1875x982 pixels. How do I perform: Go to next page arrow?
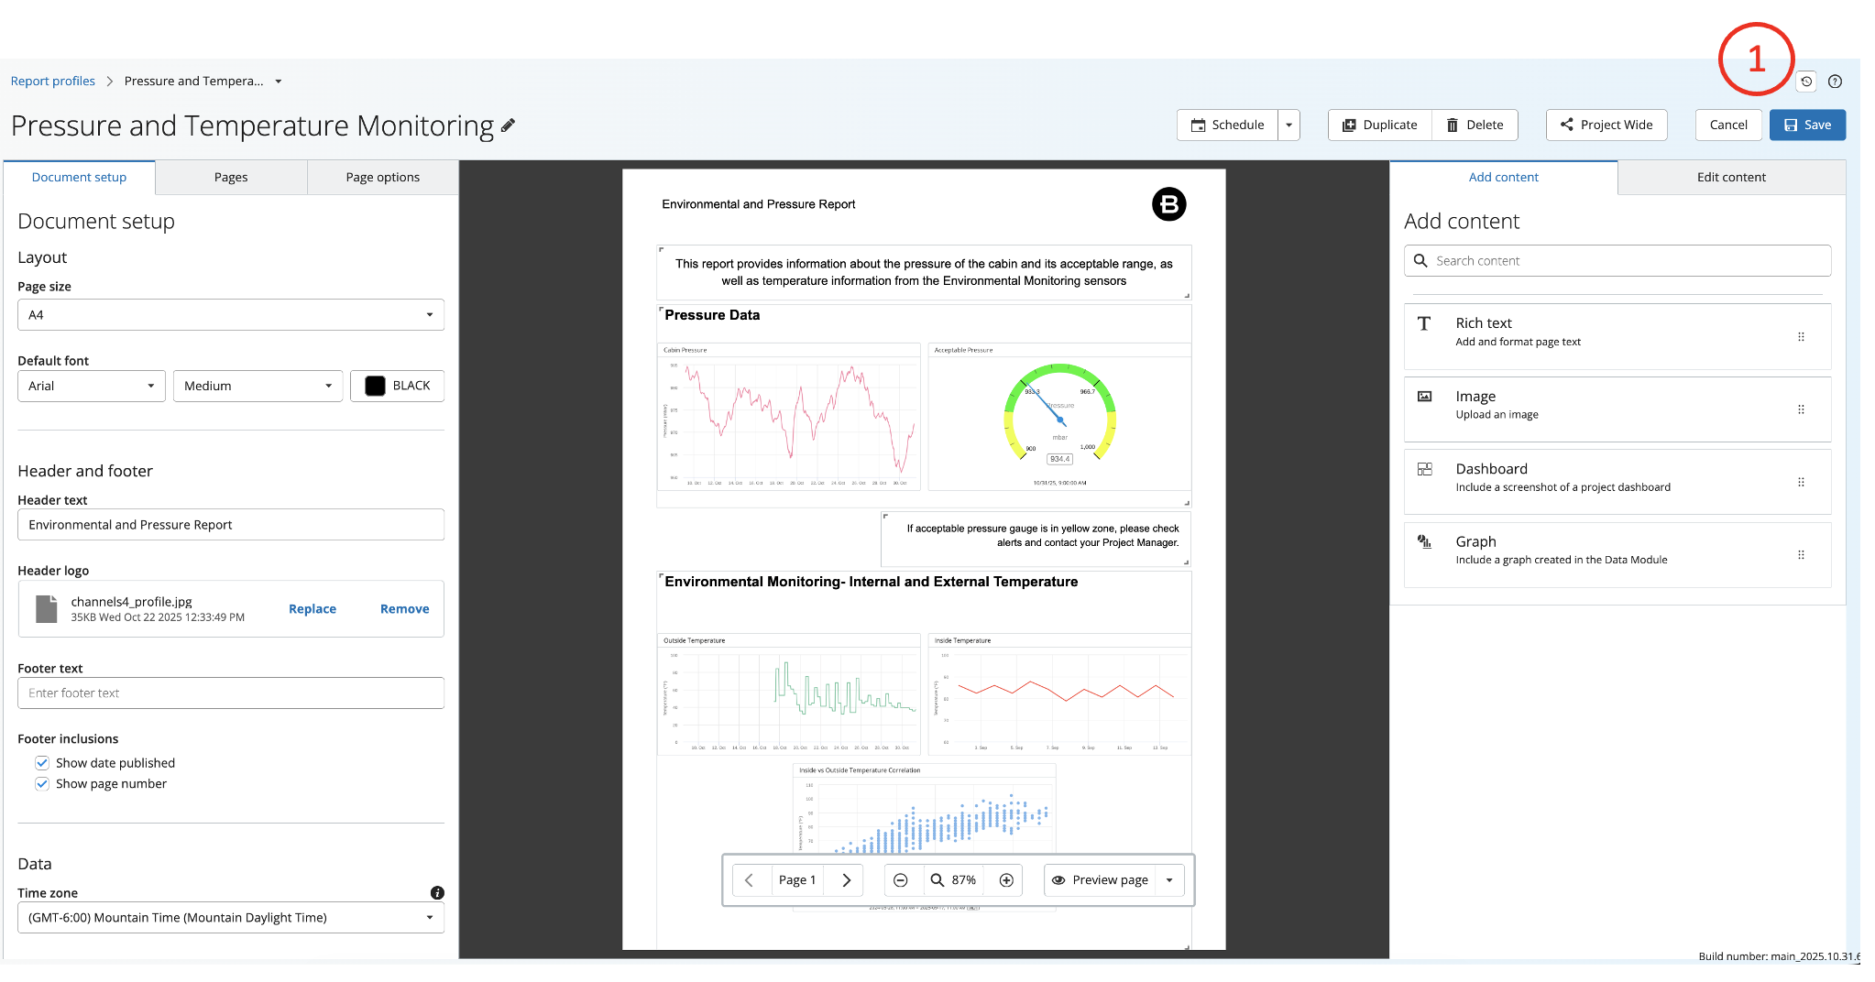click(847, 880)
